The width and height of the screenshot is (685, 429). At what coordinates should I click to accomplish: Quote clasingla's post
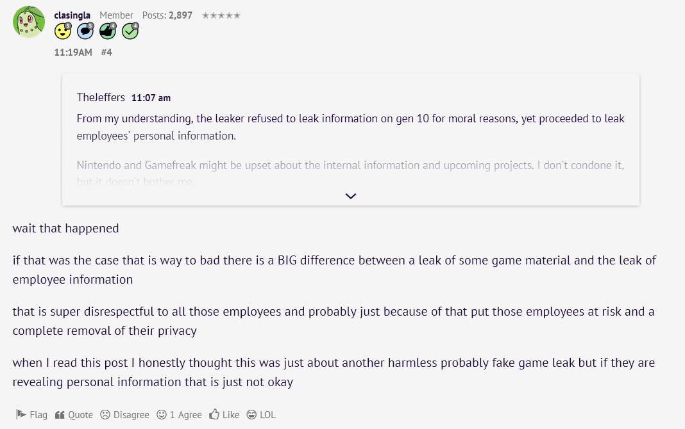74,415
